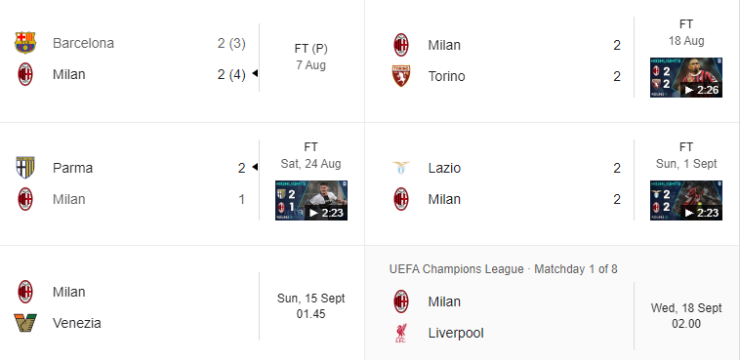The image size is (740, 360).
Task: Click the Wed, 18 Sept 02.00 kickoff time
Action: tap(686, 316)
